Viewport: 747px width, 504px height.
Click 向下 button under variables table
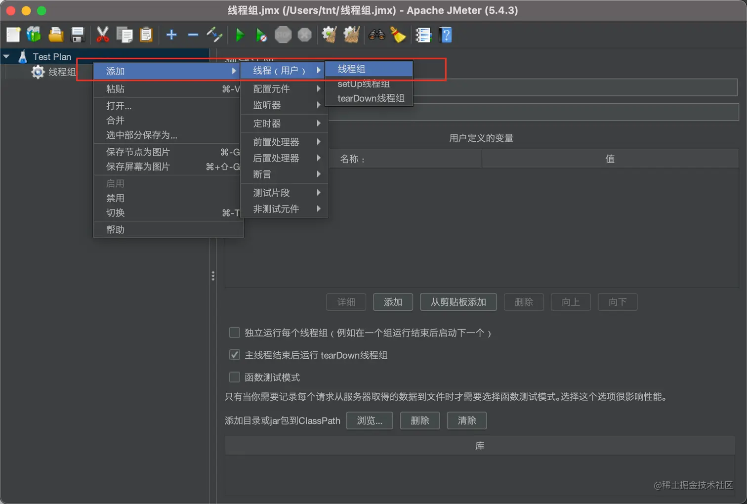tap(618, 302)
